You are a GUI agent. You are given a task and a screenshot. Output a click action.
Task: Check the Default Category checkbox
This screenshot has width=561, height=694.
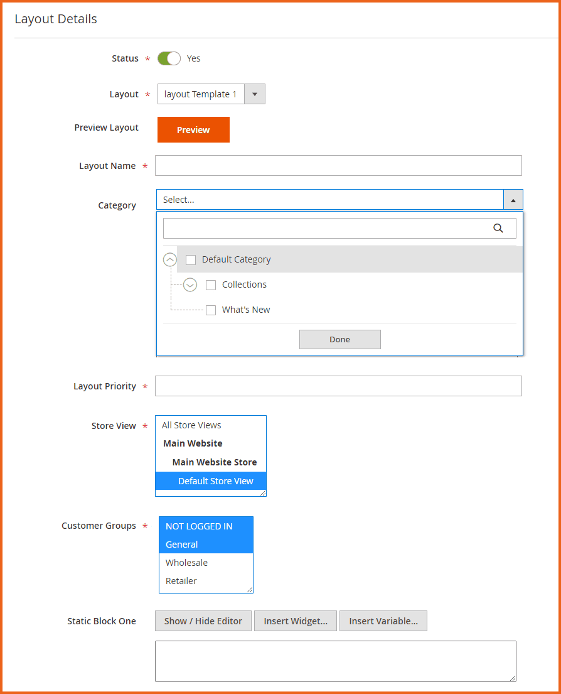(x=191, y=260)
